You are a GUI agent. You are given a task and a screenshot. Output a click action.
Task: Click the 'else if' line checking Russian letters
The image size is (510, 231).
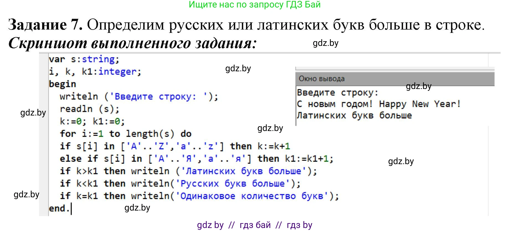197,159
